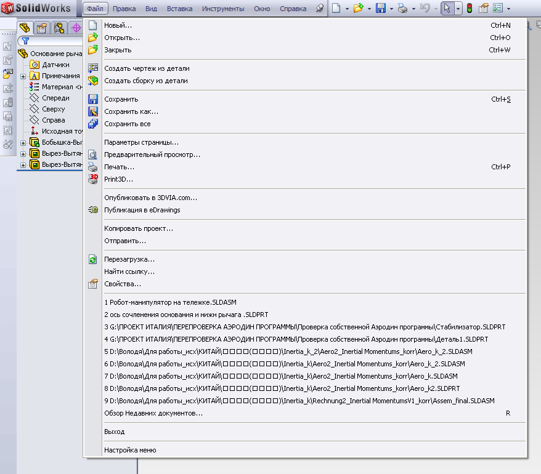The image size is (541, 474).
Task: Click the pushpin icon beside Справка
Action: tap(320, 8)
